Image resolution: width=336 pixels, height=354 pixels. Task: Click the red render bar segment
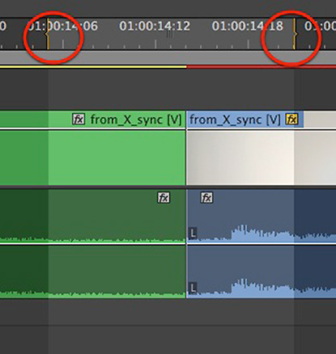tap(262, 66)
